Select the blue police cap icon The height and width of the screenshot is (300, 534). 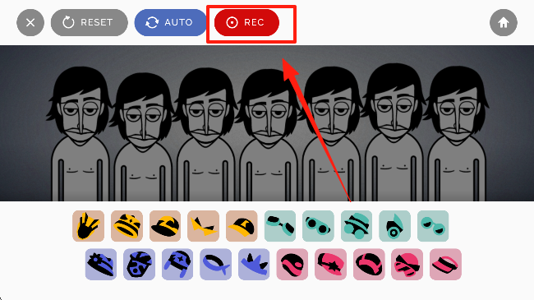pyautogui.click(x=101, y=264)
